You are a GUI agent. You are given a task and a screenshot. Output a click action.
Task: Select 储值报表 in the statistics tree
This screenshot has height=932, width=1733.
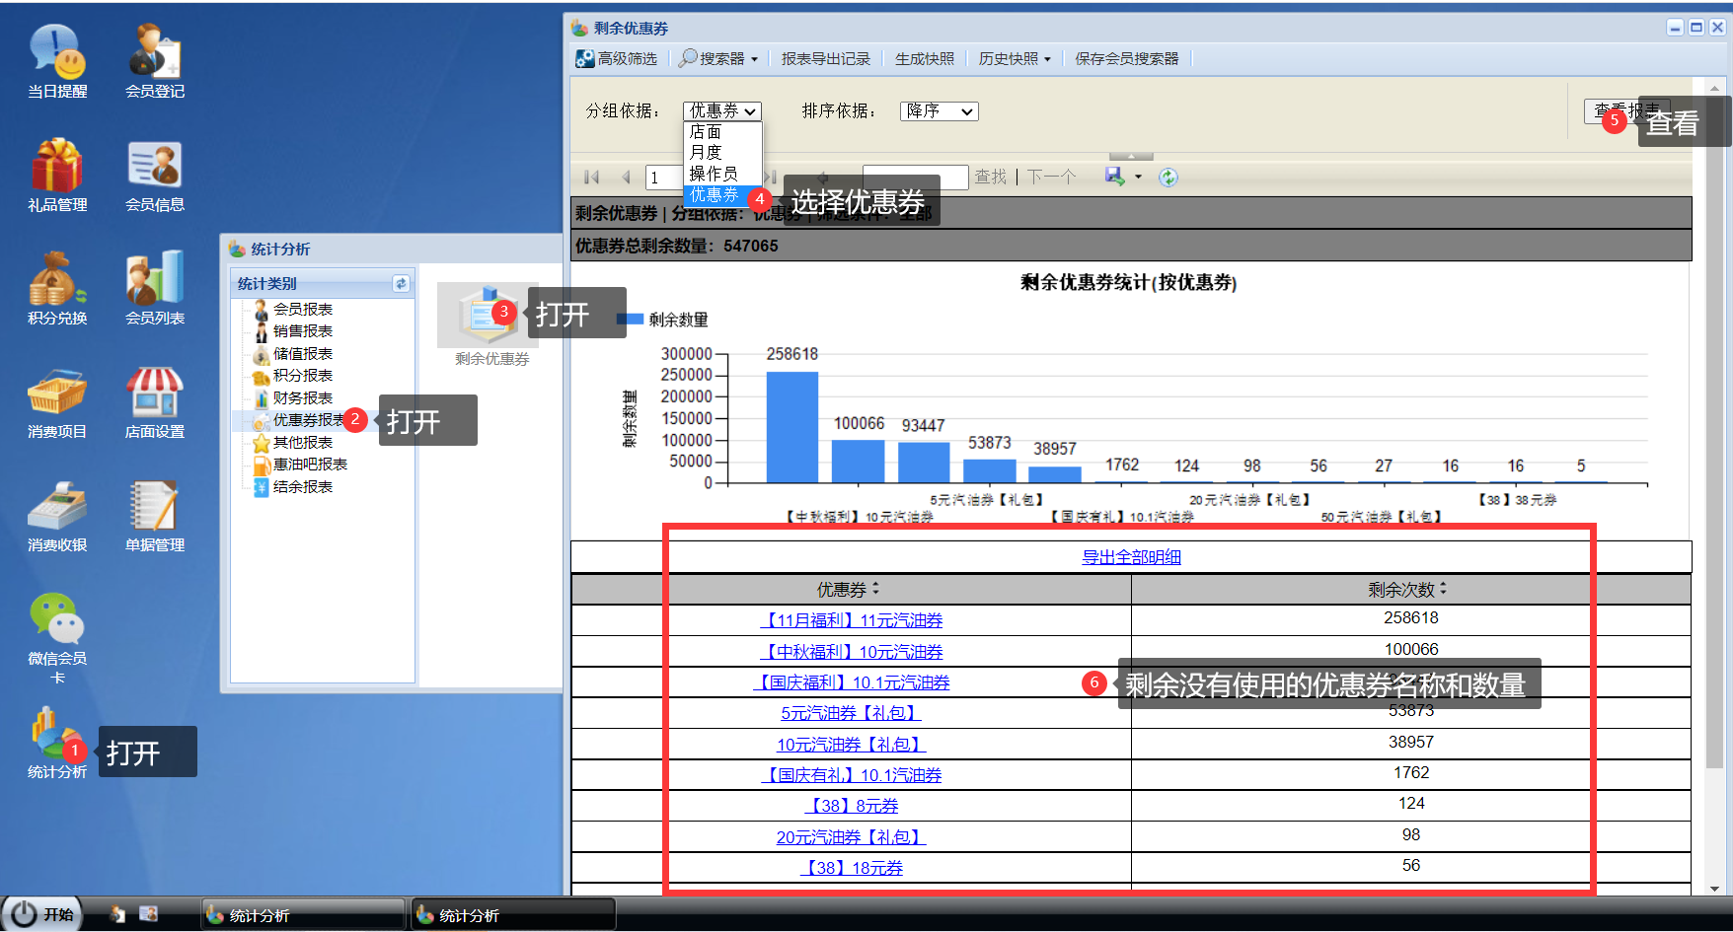coord(302,354)
